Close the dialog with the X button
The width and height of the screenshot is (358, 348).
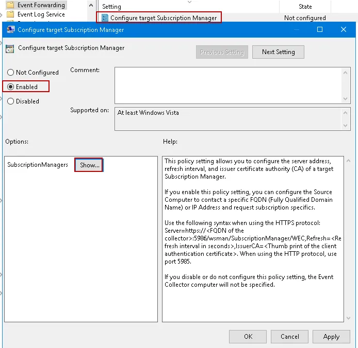click(x=344, y=30)
